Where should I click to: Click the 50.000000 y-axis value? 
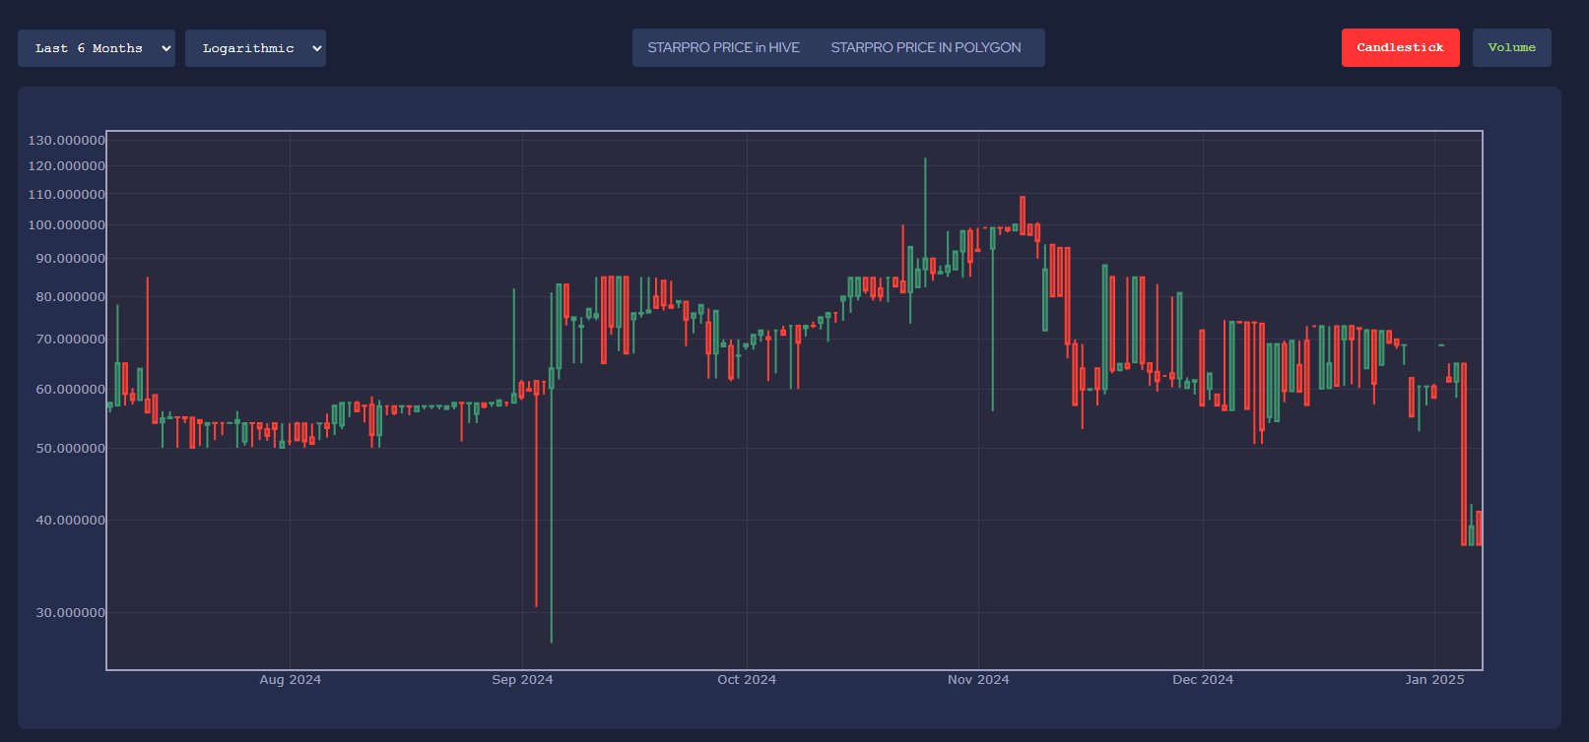click(x=70, y=449)
